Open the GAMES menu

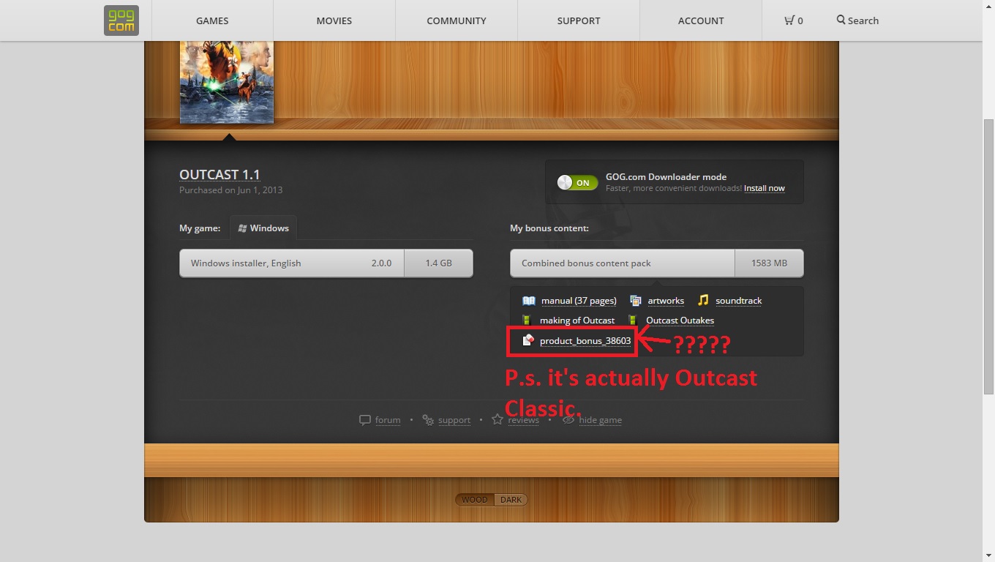pos(212,20)
